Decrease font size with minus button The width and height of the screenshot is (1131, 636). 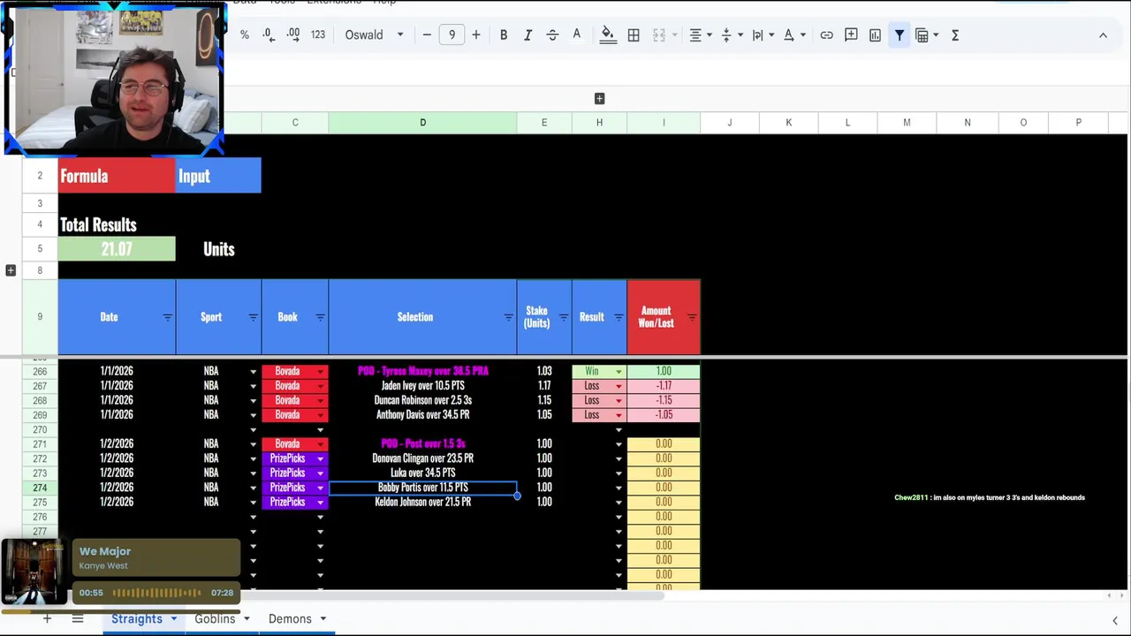(x=427, y=35)
